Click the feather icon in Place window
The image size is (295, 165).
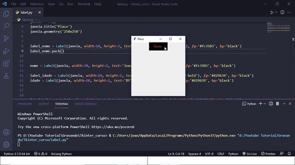point(135,39)
